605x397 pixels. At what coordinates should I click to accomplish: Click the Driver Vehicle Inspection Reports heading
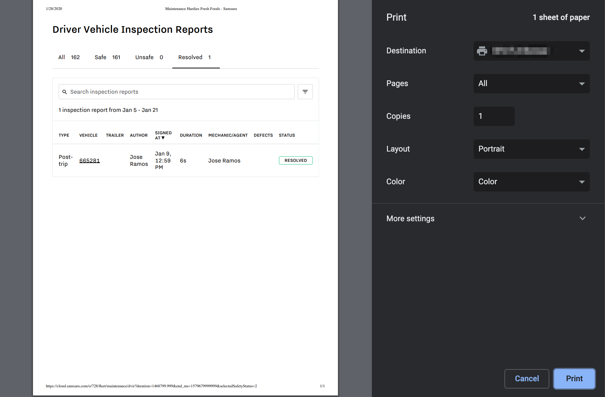click(x=133, y=29)
